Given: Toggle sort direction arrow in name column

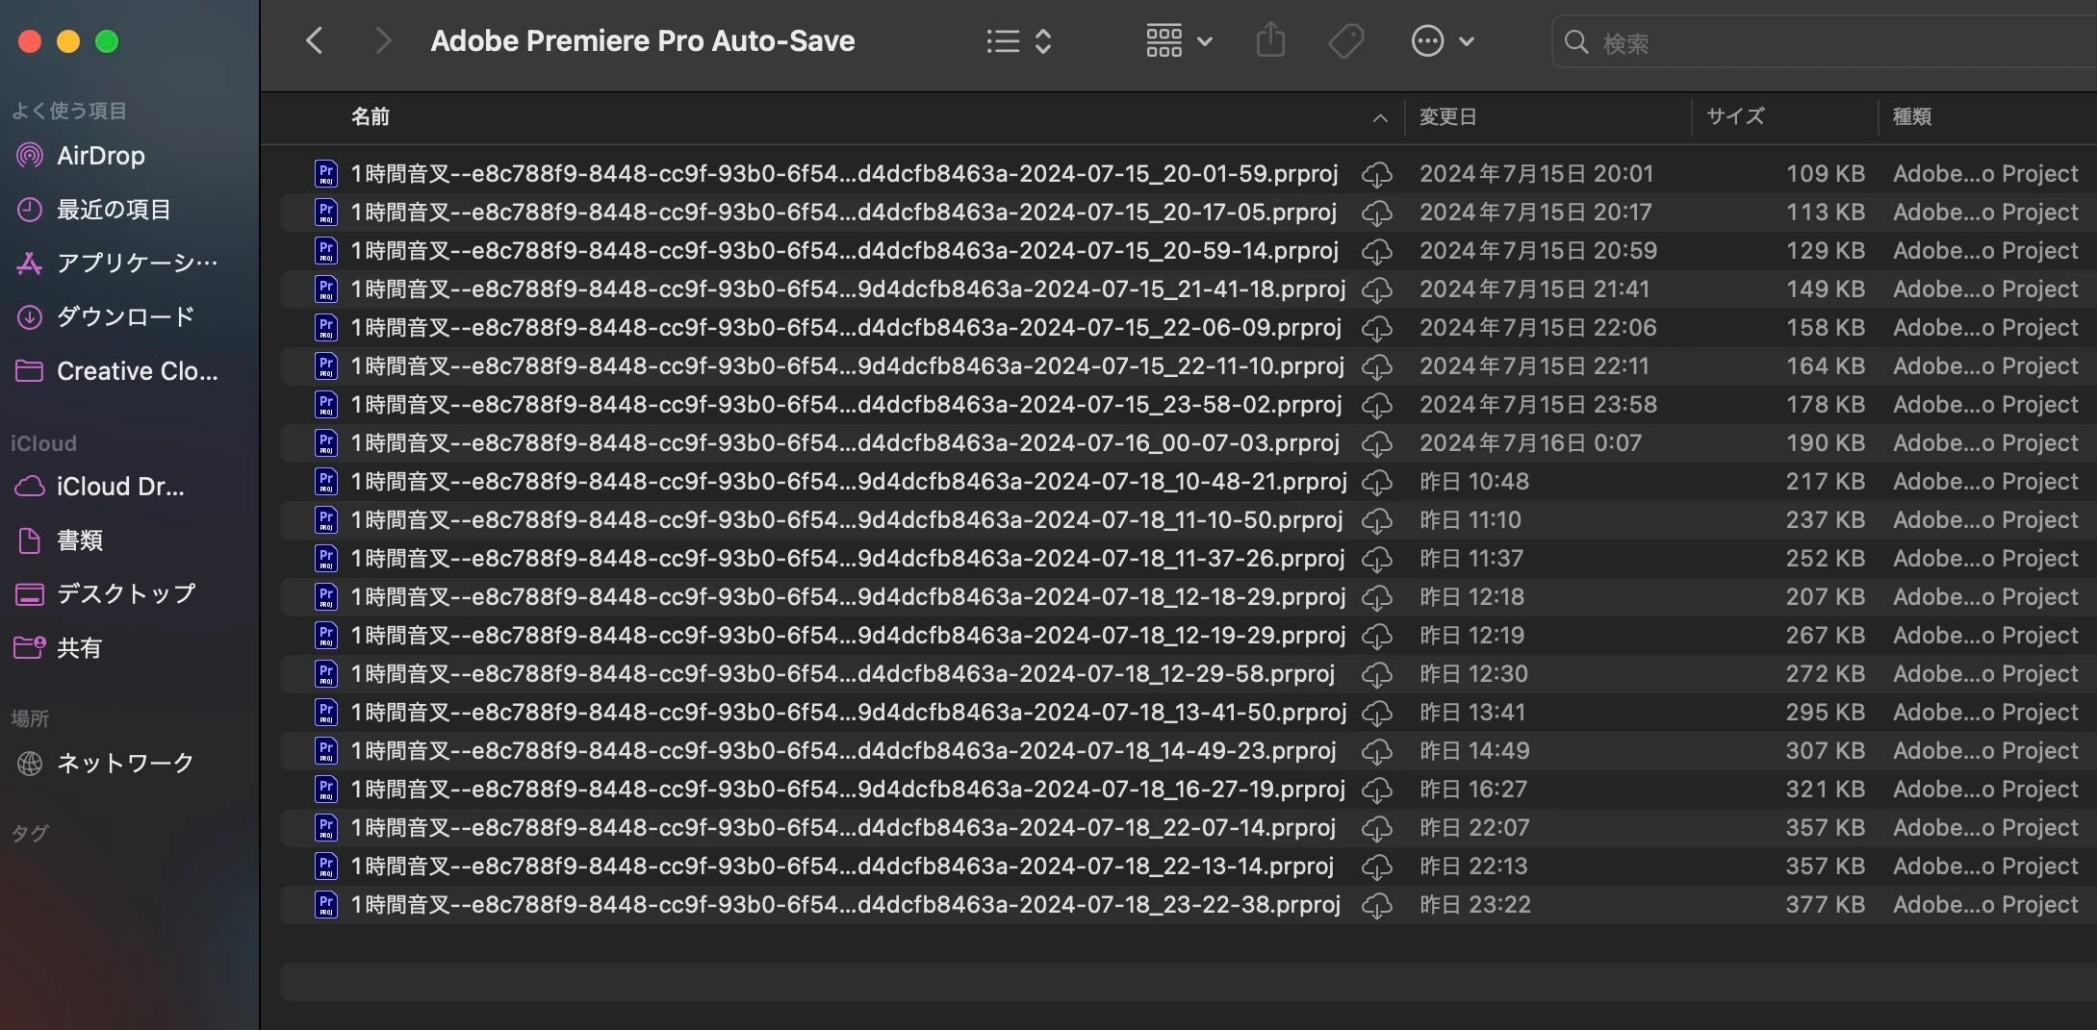Looking at the screenshot, I should pos(1380,117).
